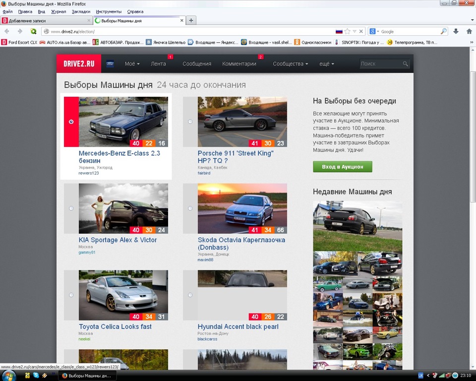This screenshot has height=381, width=476.
Task: Open a new tab with the plus button
Action: click(191, 21)
